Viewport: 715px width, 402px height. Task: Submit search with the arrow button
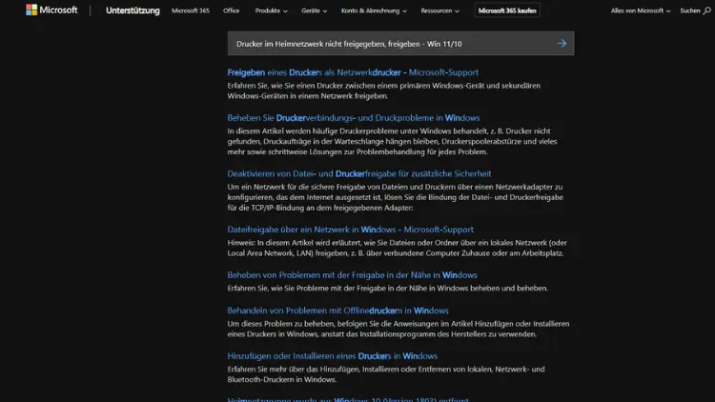click(562, 44)
